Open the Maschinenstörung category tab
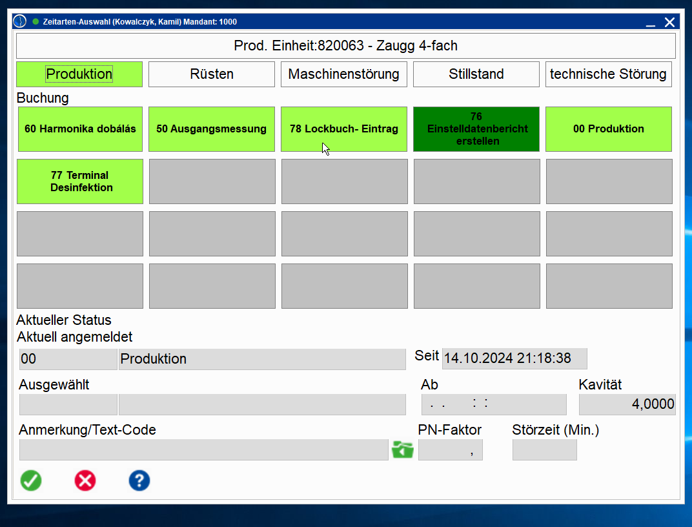Screen dimensions: 692x527 (343, 74)
